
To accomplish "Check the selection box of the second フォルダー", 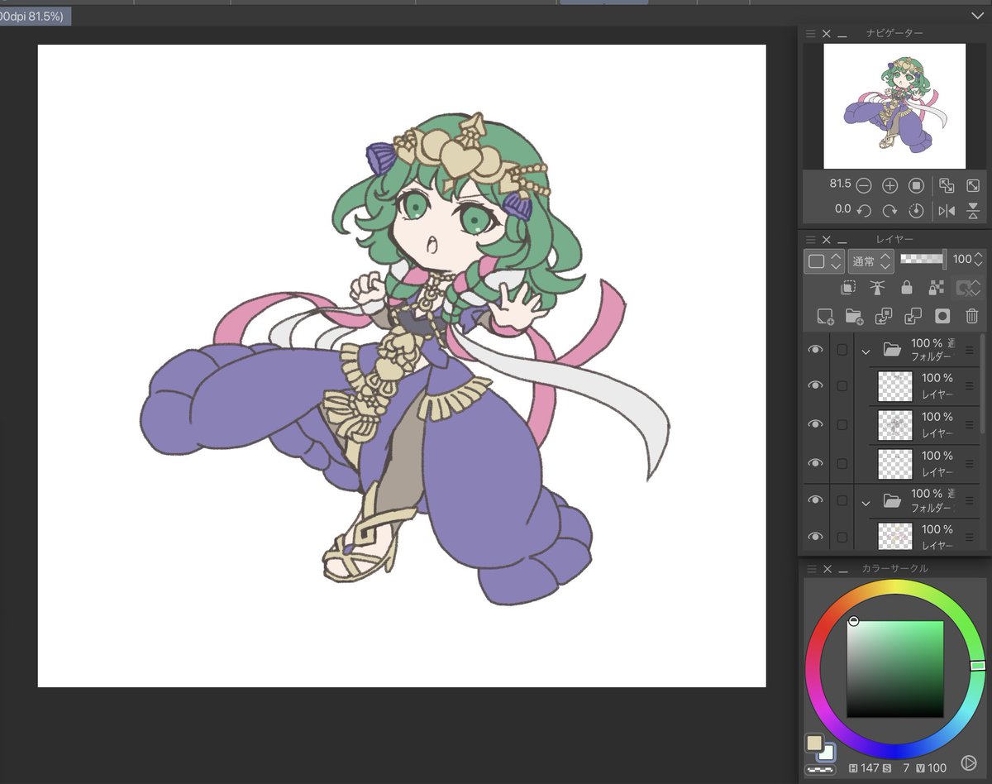I will [842, 500].
